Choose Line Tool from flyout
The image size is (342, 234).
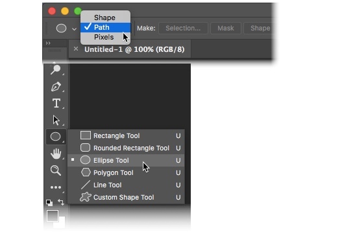(126, 185)
